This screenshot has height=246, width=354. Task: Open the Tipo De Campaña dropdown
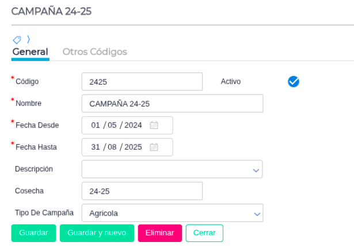[x=257, y=213]
